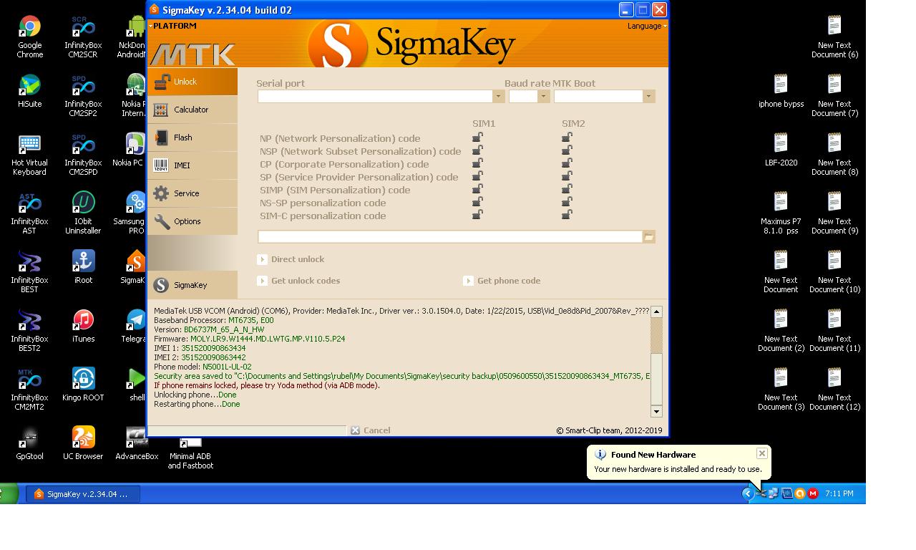
Task: Open Kingo ROOT desktop icon
Action: [x=84, y=385]
